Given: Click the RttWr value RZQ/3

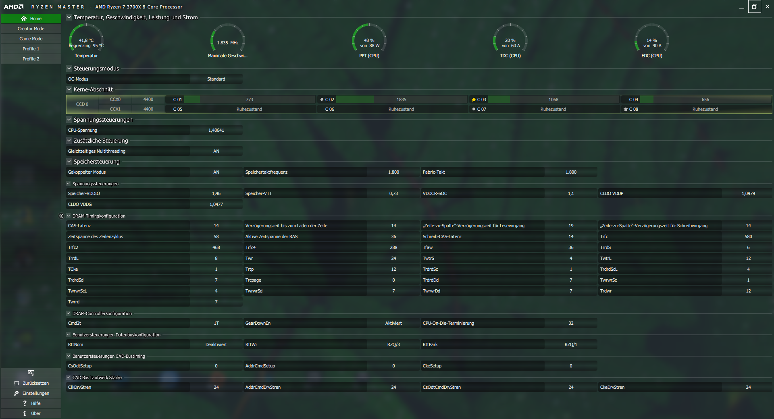Looking at the screenshot, I should [393, 344].
